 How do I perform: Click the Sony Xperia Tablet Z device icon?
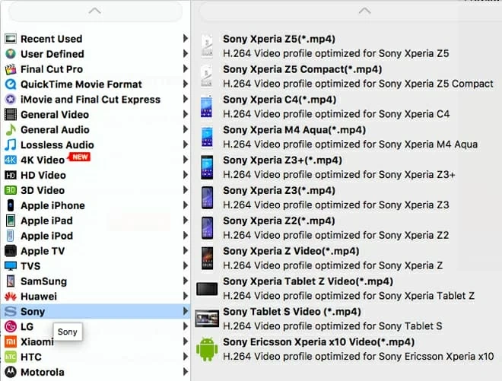point(207,289)
